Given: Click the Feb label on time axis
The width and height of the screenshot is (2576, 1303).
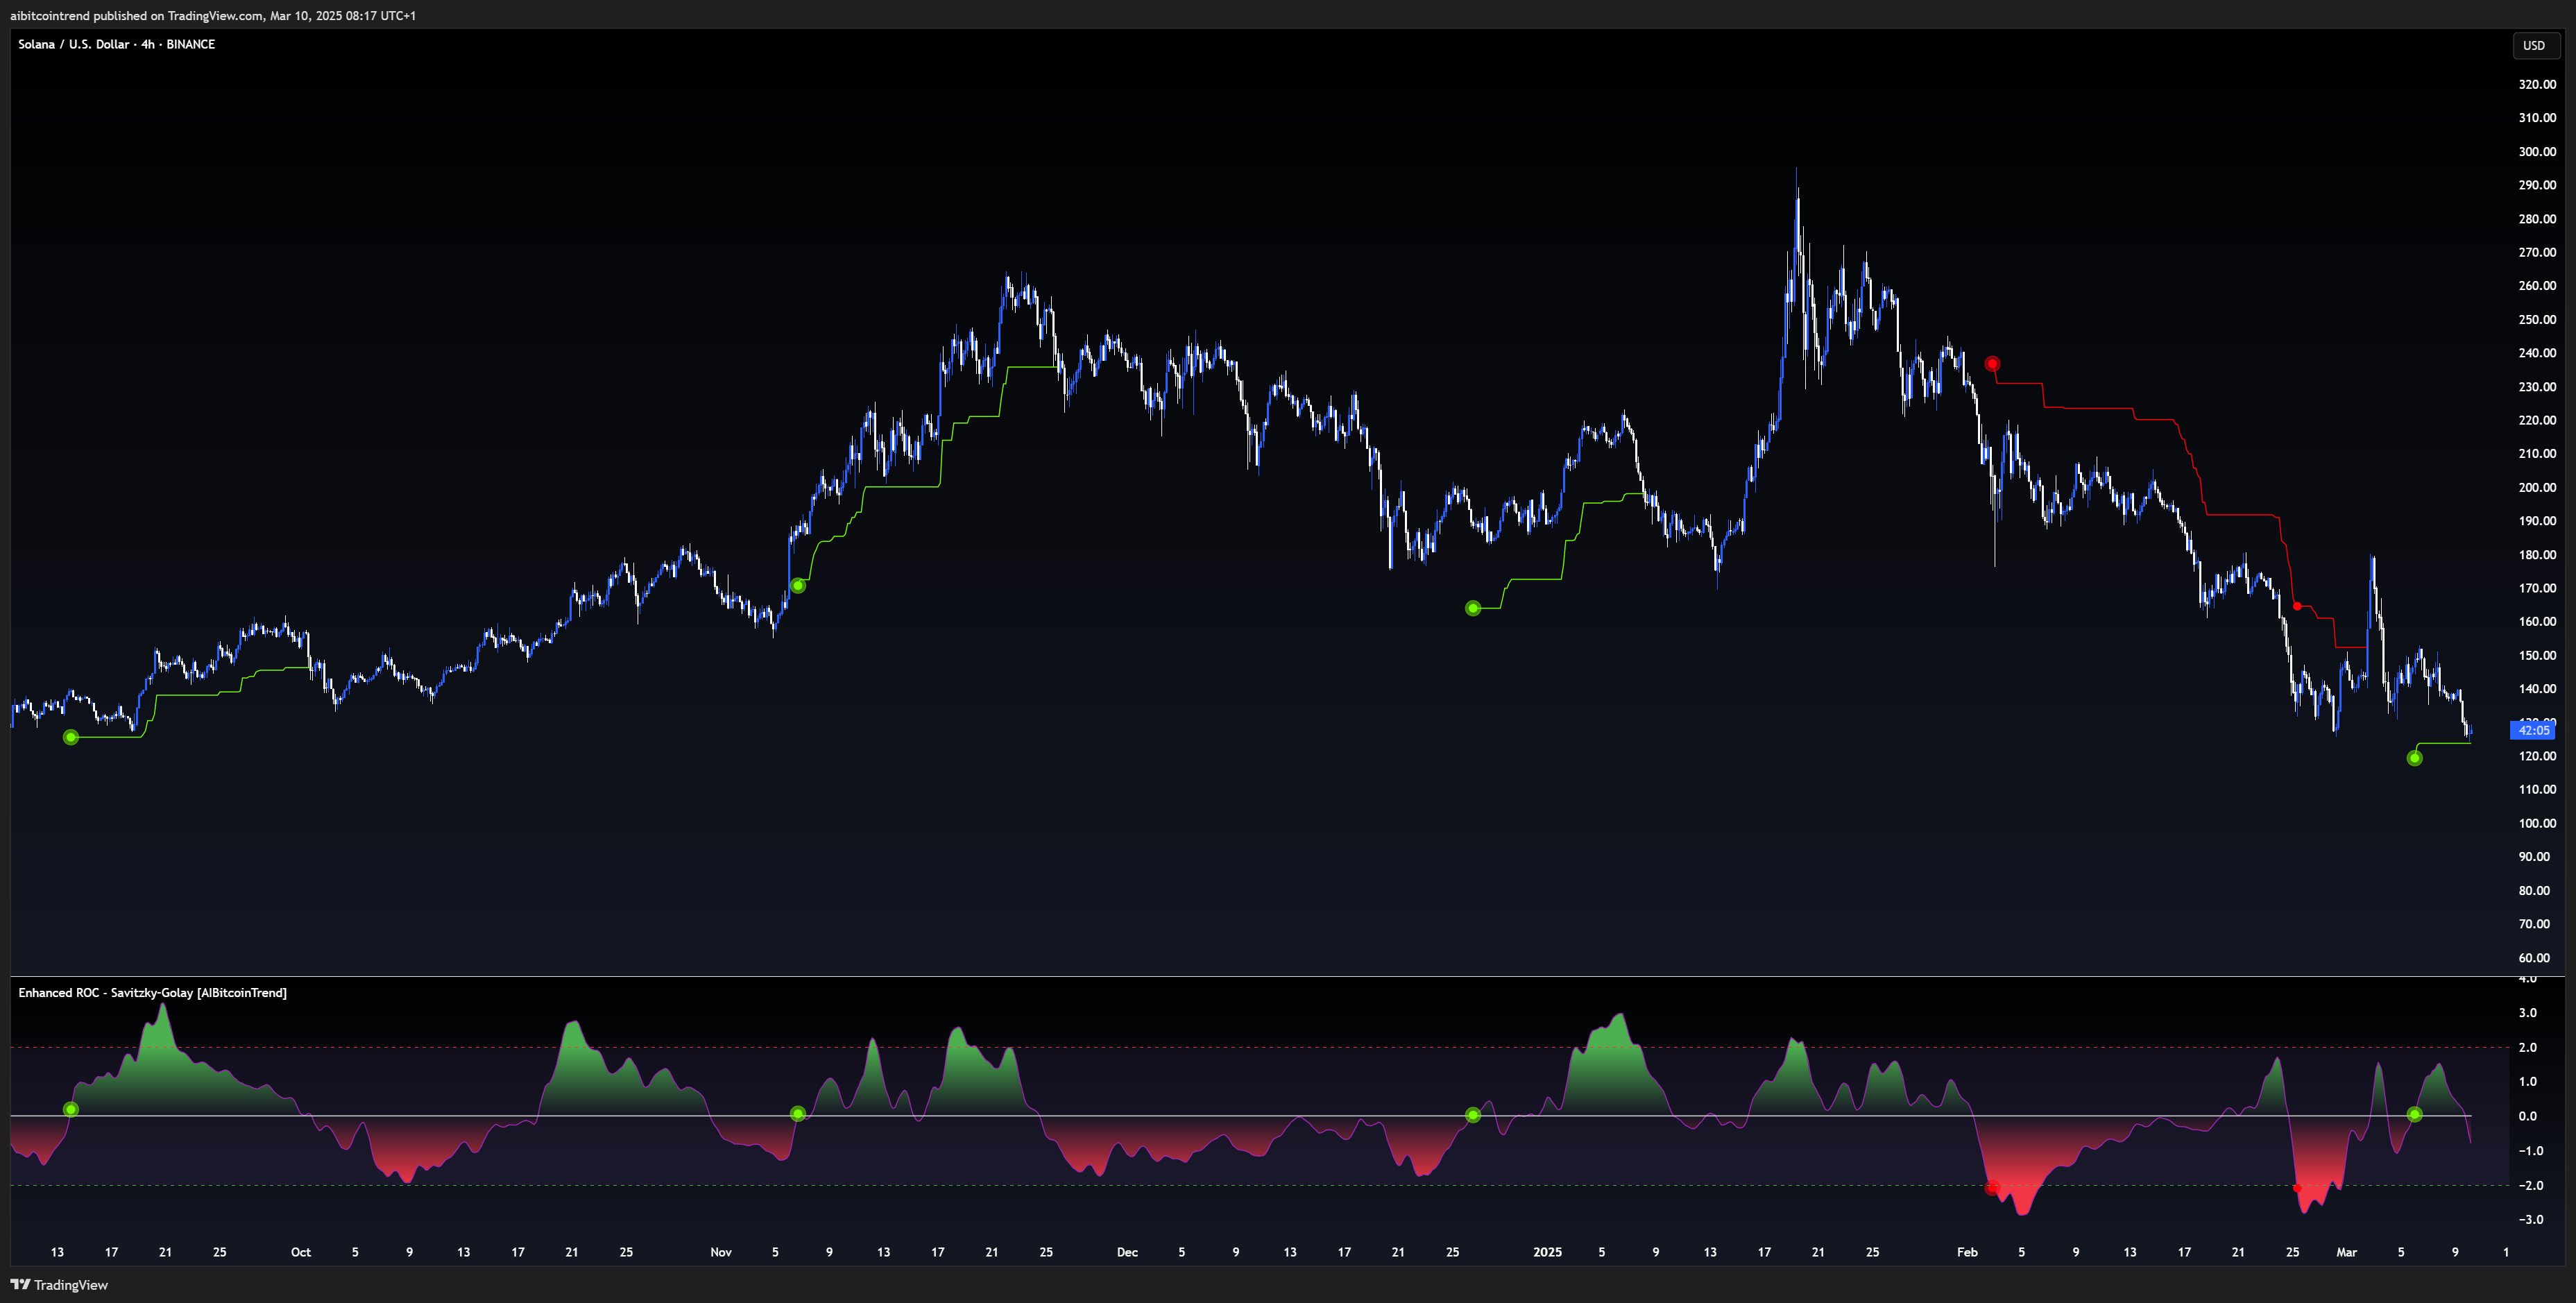Looking at the screenshot, I should tap(1967, 1252).
